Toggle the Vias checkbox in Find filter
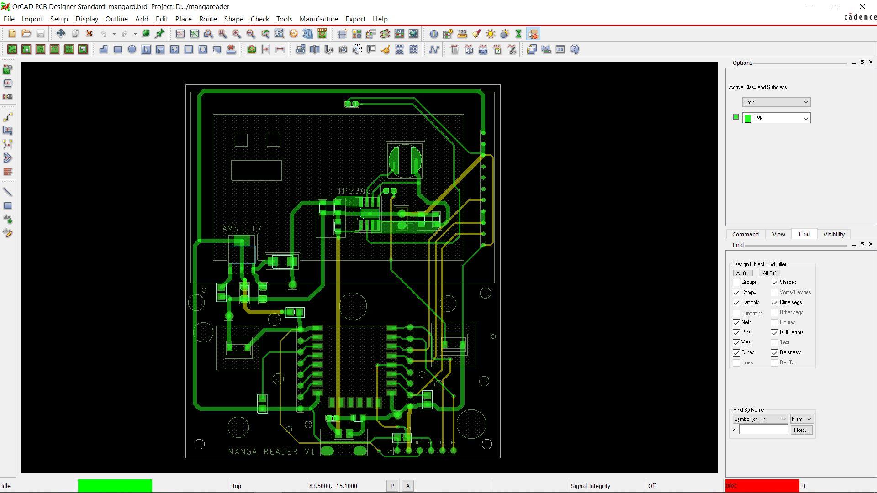This screenshot has width=877, height=493. point(736,342)
